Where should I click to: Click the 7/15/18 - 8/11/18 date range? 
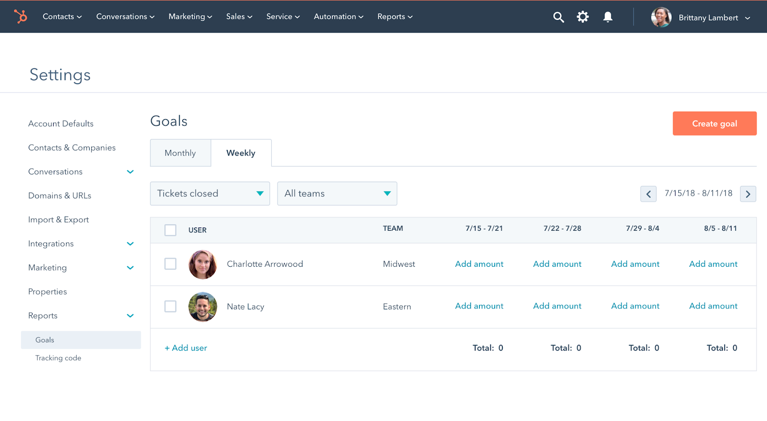698,193
